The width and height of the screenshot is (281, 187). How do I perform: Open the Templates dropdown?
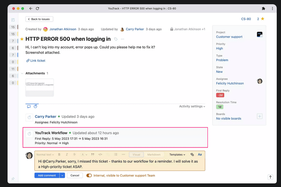[177, 155]
